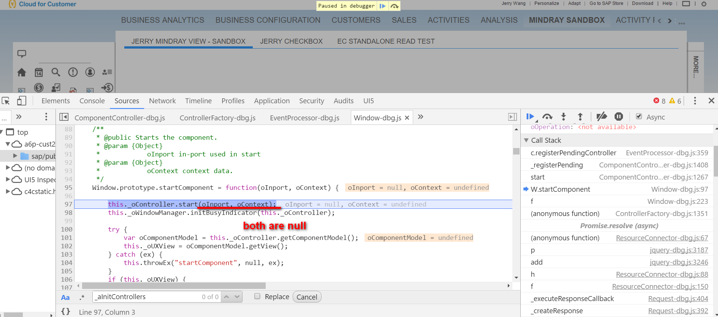Go to CUSTOMERS work center
Viewport: 718px width, 317px height.
click(356, 20)
